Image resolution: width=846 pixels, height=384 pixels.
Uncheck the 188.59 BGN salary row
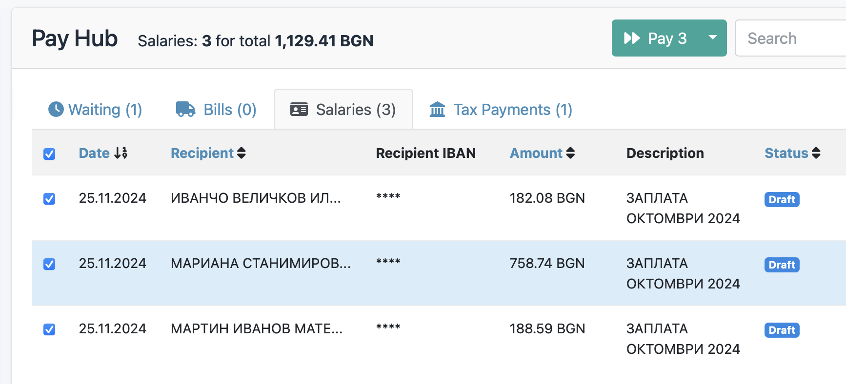pyautogui.click(x=49, y=329)
